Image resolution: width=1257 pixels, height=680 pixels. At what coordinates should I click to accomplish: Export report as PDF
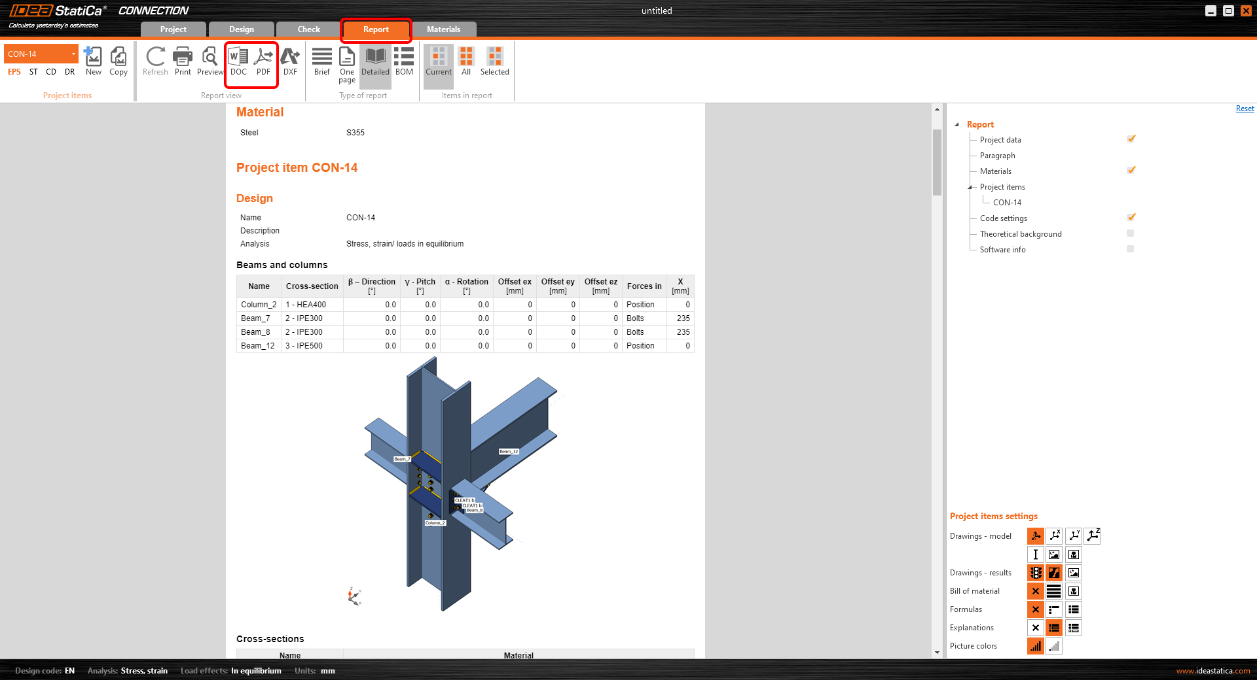click(263, 62)
